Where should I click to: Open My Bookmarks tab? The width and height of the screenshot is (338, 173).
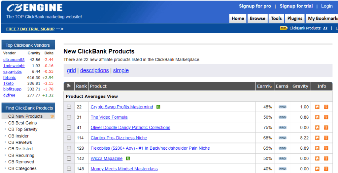pyautogui.click(x=322, y=18)
